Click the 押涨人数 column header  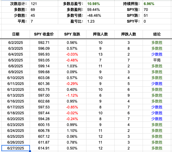(100, 34)
